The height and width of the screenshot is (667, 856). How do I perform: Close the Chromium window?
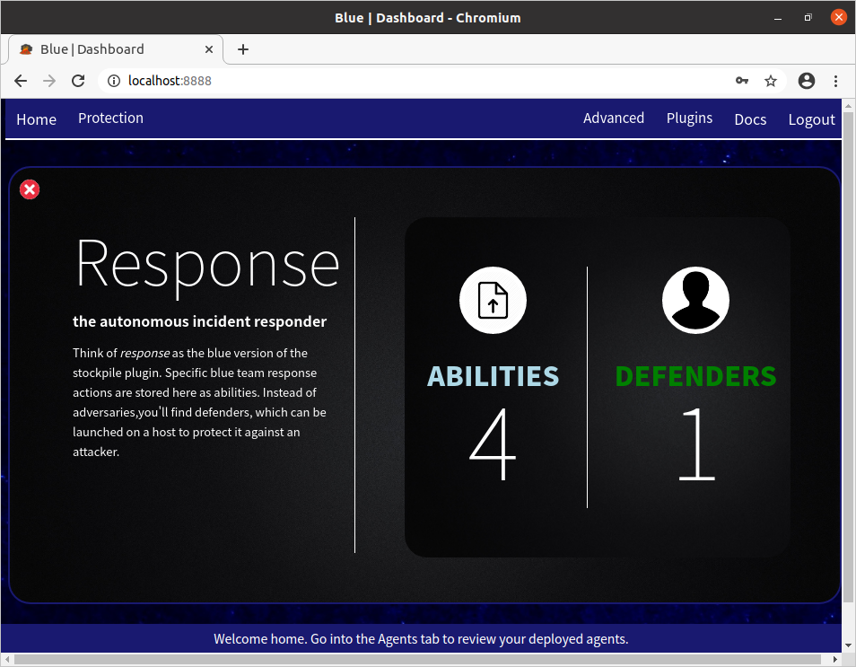pyautogui.click(x=839, y=17)
